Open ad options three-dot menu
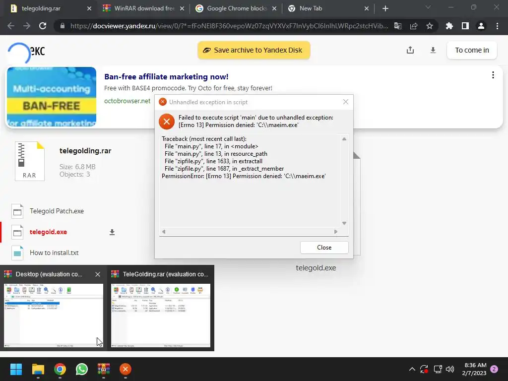The image size is (508, 381). tap(493, 75)
